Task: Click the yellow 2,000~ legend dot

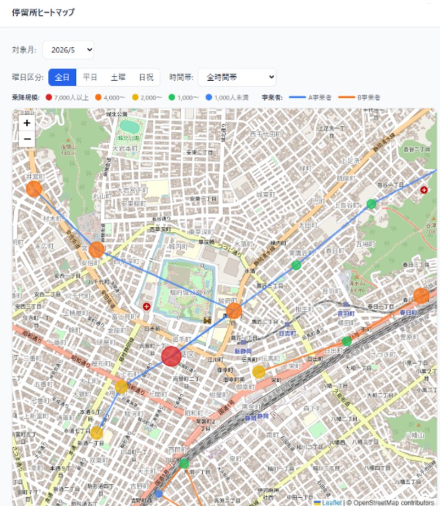Action: pos(135,97)
